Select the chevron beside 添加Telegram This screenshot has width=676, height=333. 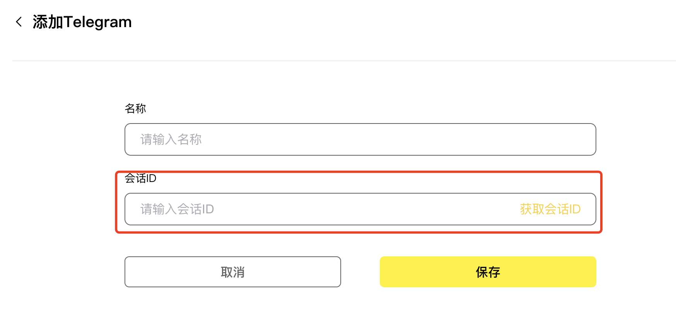click(19, 22)
